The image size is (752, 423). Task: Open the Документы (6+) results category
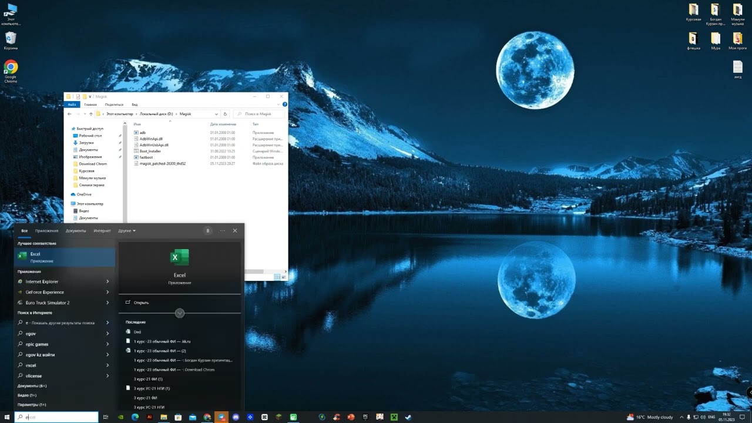pos(32,386)
